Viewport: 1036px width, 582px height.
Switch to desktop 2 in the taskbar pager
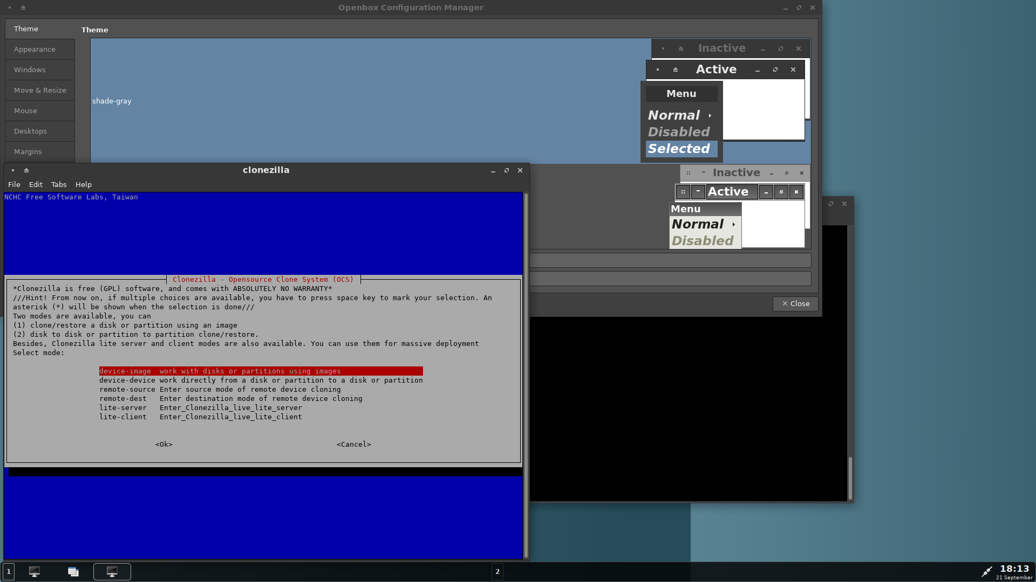(497, 571)
